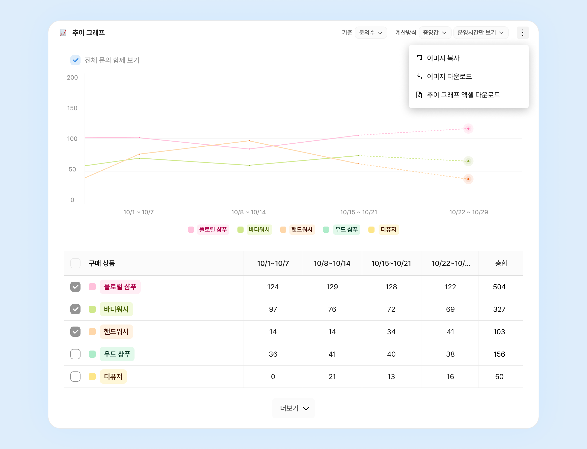Click the download icon beside 이미지 다운로드
This screenshot has height=449, width=587.
pos(419,77)
